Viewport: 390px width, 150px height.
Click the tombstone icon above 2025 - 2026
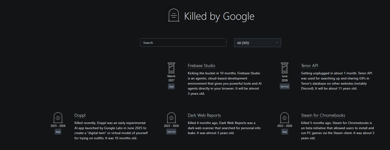pyautogui.click(x=58, y=118)
